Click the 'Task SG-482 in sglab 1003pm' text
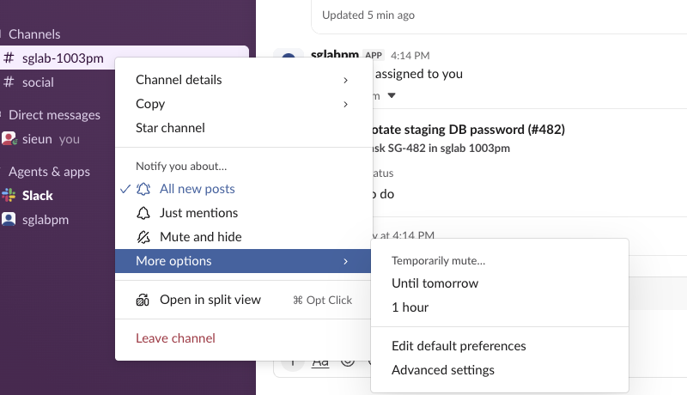Image resolution: width=687 pixels, height=395 pixels. [x=441, y=149]
